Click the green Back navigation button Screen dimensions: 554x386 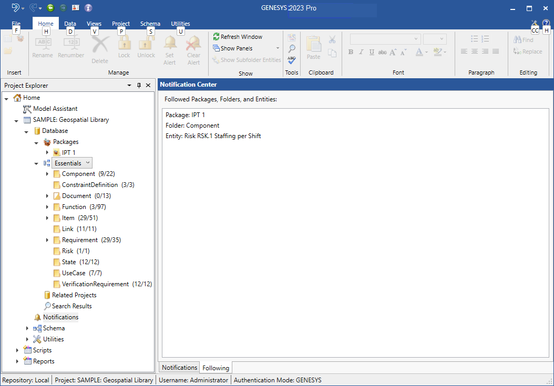50,7
